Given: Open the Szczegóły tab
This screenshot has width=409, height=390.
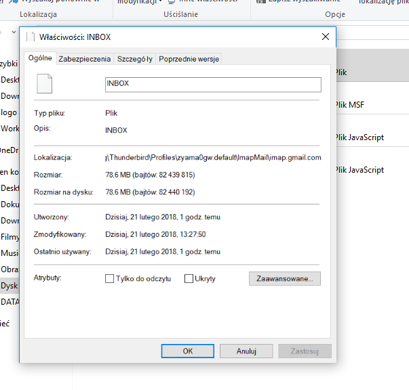Looking at the screenshot, I should pos(134,59).
